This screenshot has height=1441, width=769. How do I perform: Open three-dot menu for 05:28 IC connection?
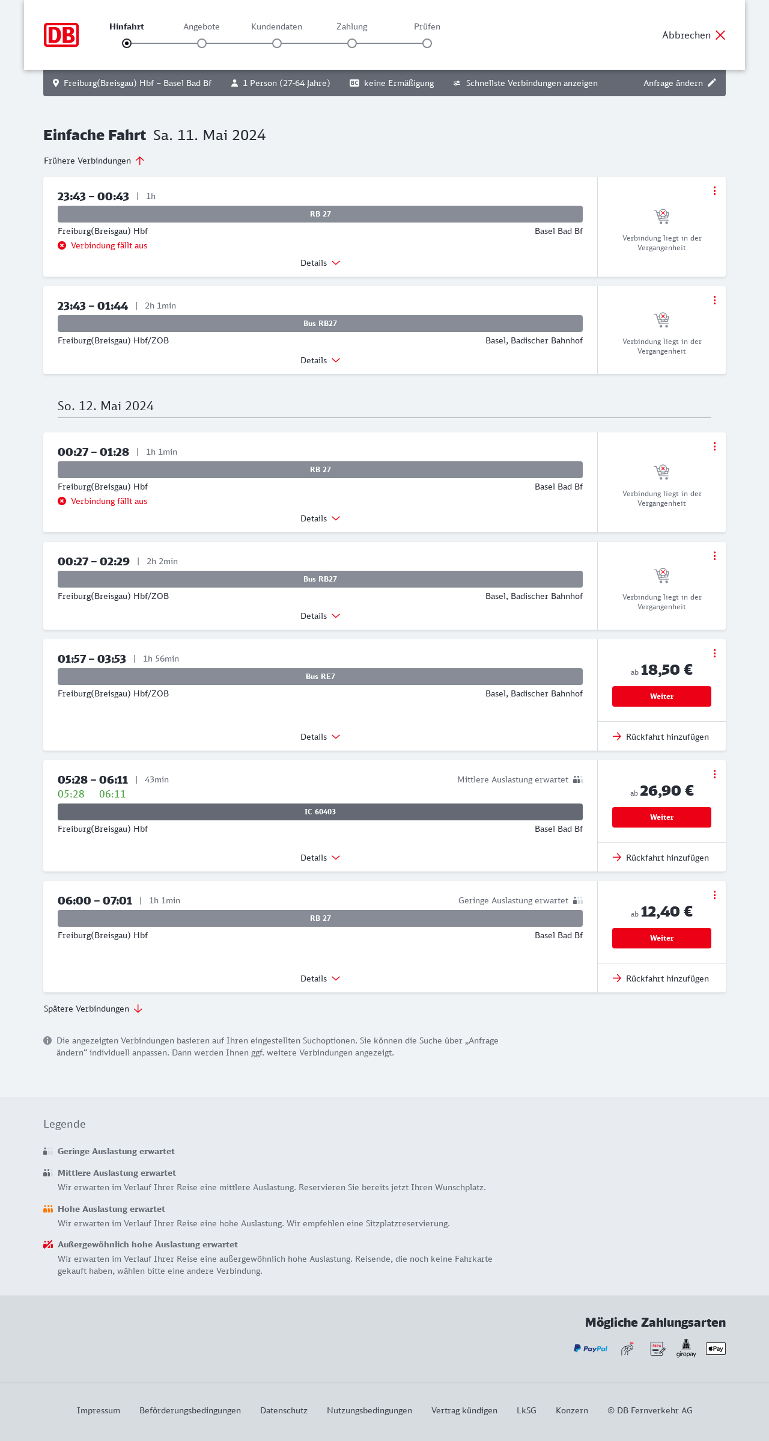pyautogui.click(x=714, y=774)
